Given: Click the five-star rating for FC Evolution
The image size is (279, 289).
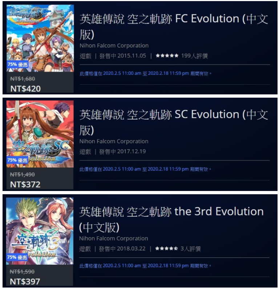Looking at the screenshot, I should pos(167,56).
